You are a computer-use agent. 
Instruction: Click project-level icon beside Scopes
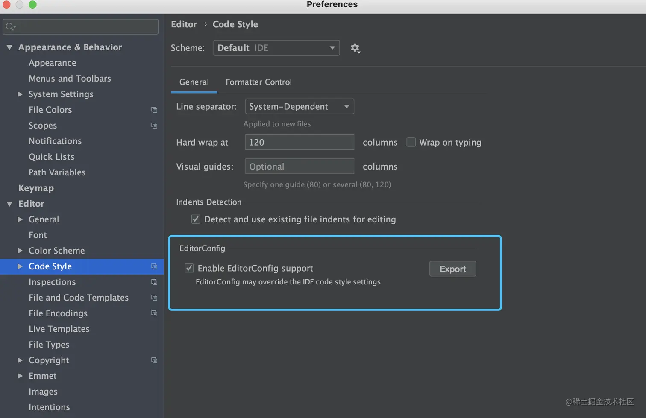coord(154,126)
